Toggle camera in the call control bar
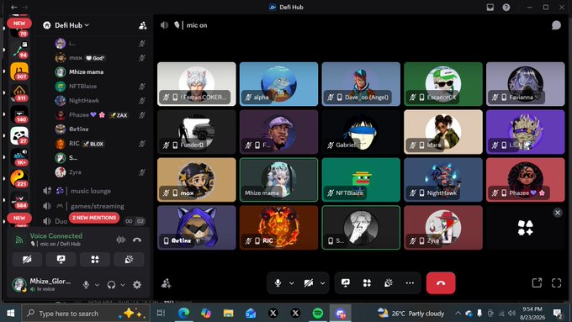Screen dimensions: 572x322 (x=309, y=283)
